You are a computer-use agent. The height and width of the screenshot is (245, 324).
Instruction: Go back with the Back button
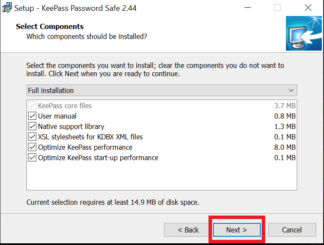[x=188, y=230]
